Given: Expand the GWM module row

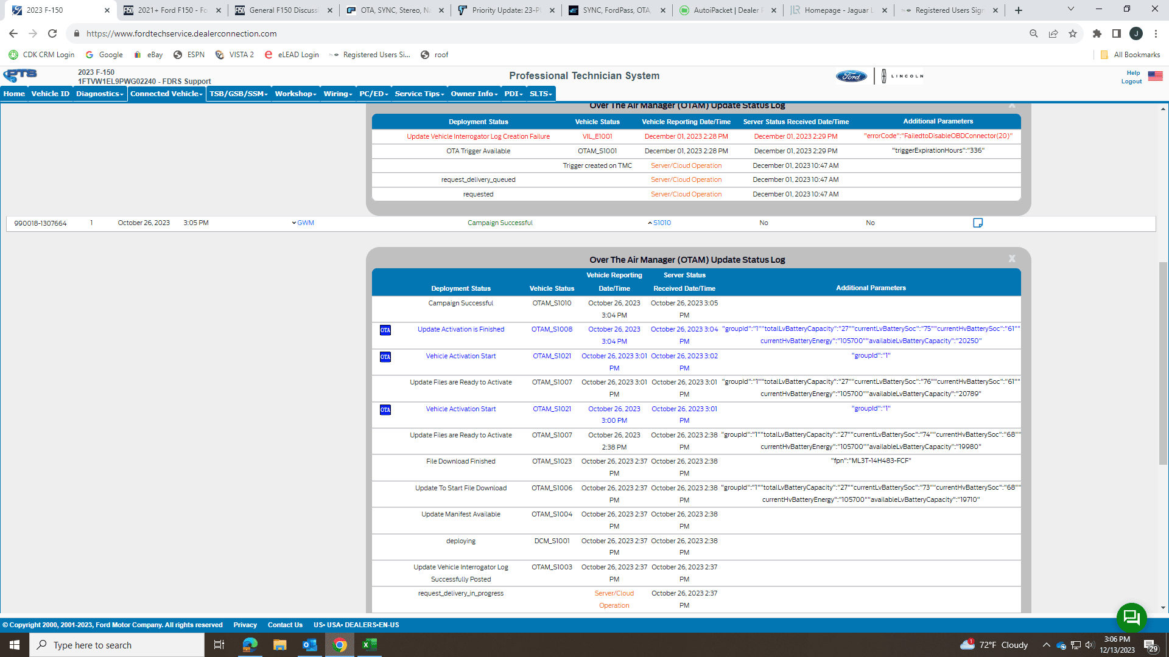Looking at the screenshot, I should 303,223.
